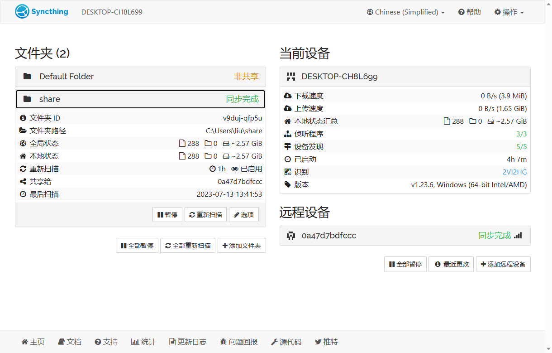552x353 pixels.
Task: Click 全部暂停 under the folders list
Action: click(137, 246)
